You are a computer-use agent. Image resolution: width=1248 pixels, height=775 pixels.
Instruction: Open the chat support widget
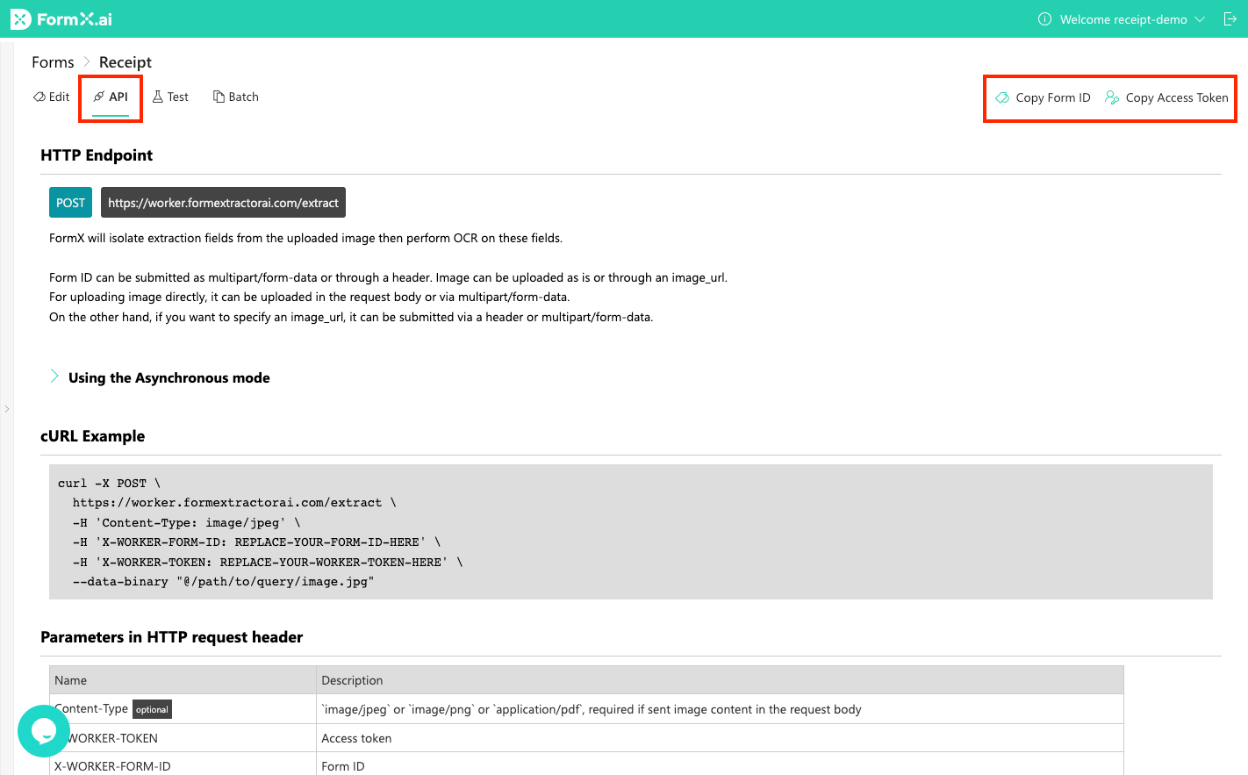(43, 731)
